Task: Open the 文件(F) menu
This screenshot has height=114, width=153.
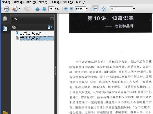Action: 7,2
